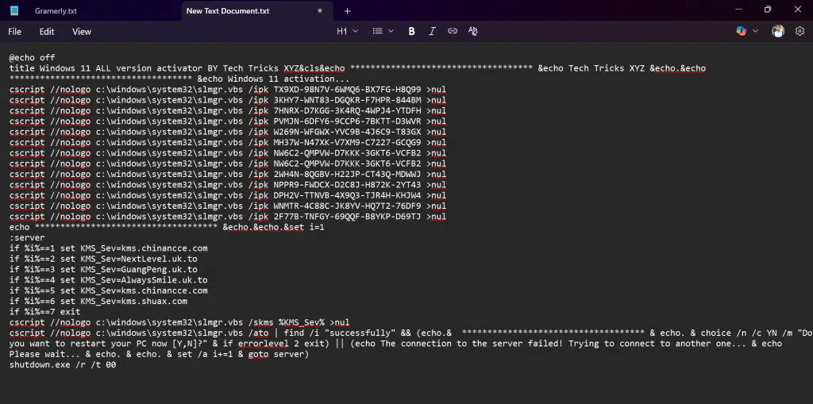813x404 pixels.
Task: Click the bulleted list icon
Action: point(377,32)
